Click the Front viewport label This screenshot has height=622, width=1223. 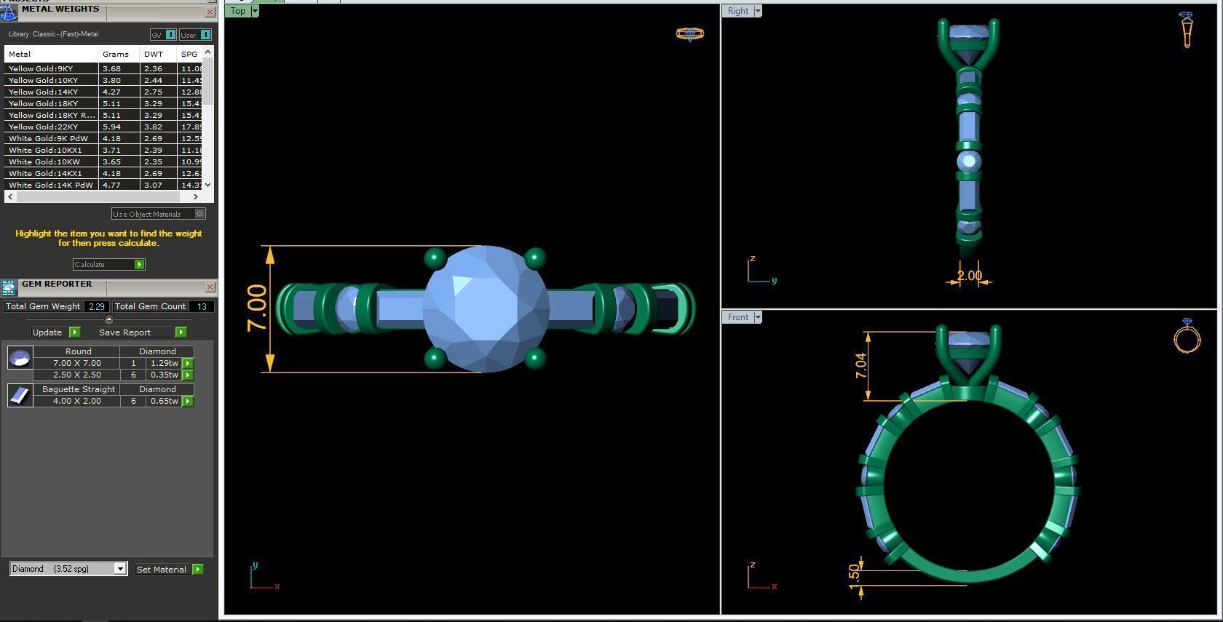[x=738, y=317]
